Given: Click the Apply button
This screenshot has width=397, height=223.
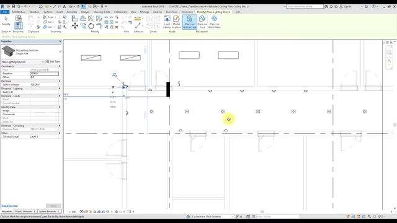Looking at the screenshot, I should [53, 206].
